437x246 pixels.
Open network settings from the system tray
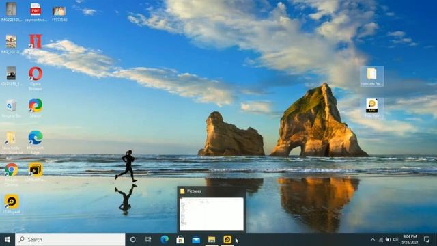point(381,240)
